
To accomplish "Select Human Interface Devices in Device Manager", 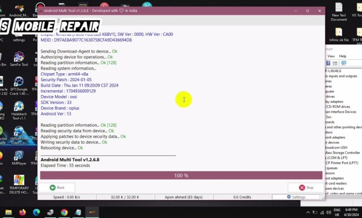I will pyautogui.click(x=341, y=112).
